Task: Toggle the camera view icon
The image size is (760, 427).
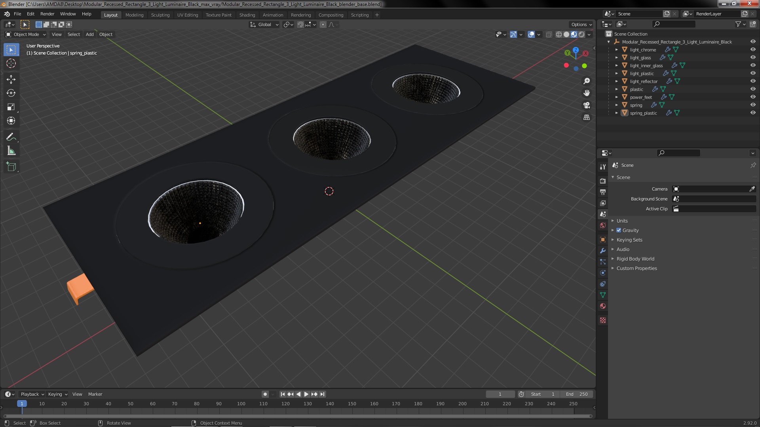Action: (587, 105)
